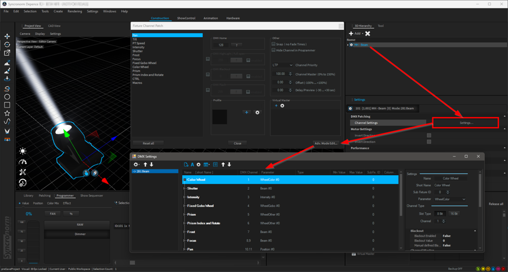Open the LTP Channel Priority dropdown
Viewport: 508px width, 272px height.
tap(282, 65)
